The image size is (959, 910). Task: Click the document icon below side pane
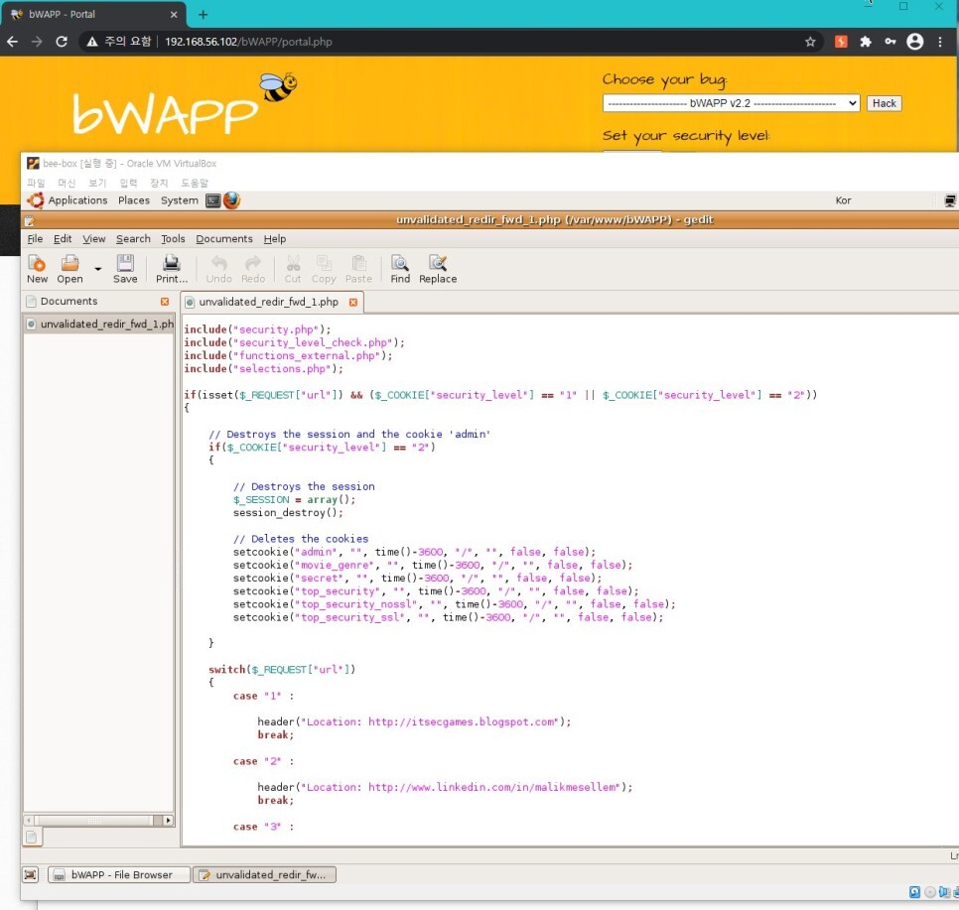pyautogui.click(x=33, y=837)
